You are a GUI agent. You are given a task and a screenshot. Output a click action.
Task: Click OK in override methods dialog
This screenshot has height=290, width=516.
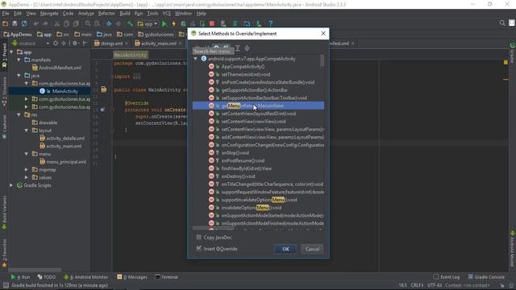tap(285, 249)
